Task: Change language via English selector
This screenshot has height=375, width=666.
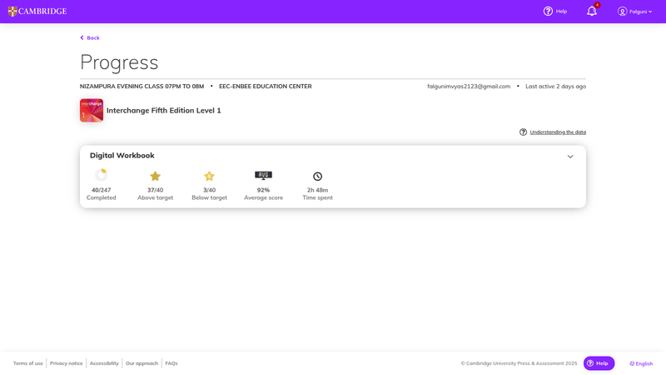Action: [x=641, y=363]
